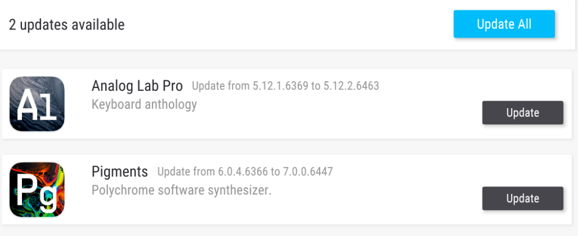Click the "Polychrome software synthesizer." description
Image resolution: width=578 pixels, height=236 pixels.
point(181,190)
